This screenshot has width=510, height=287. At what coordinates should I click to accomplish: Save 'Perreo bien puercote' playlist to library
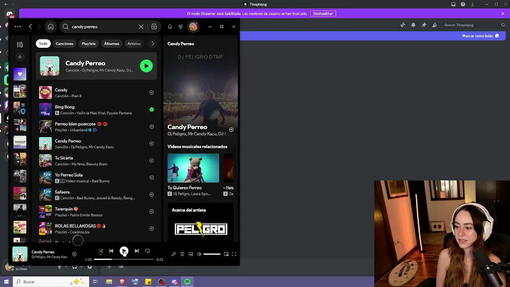[x=151, y=126]
